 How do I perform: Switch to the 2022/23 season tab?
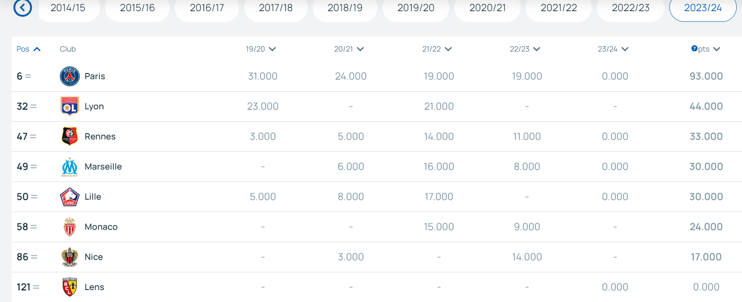coord(631,8)
